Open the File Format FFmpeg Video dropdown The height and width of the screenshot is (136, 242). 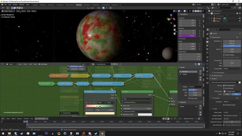coord(232,91)
